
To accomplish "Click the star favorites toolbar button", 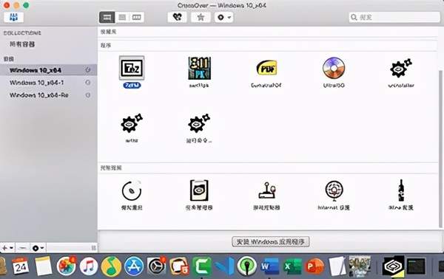I will [201, 17].
